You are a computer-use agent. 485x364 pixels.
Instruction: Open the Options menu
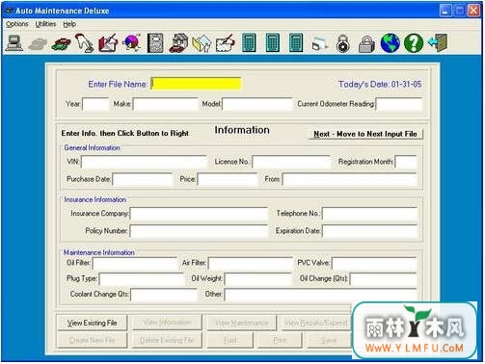coord(17,24)
